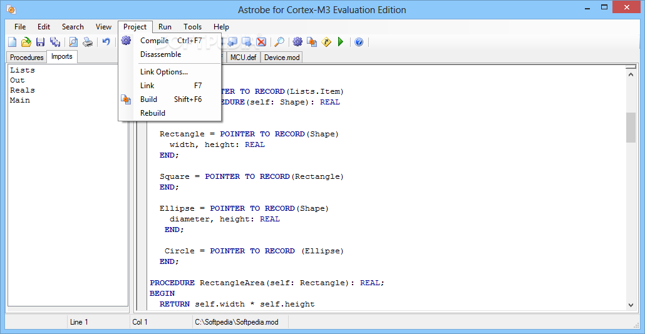Open the View menu
This screenshot has height=334, width=645.
(x=104, y=27)
